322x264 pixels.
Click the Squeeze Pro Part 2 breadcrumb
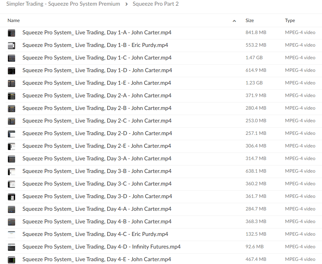(x=155, y=4)
